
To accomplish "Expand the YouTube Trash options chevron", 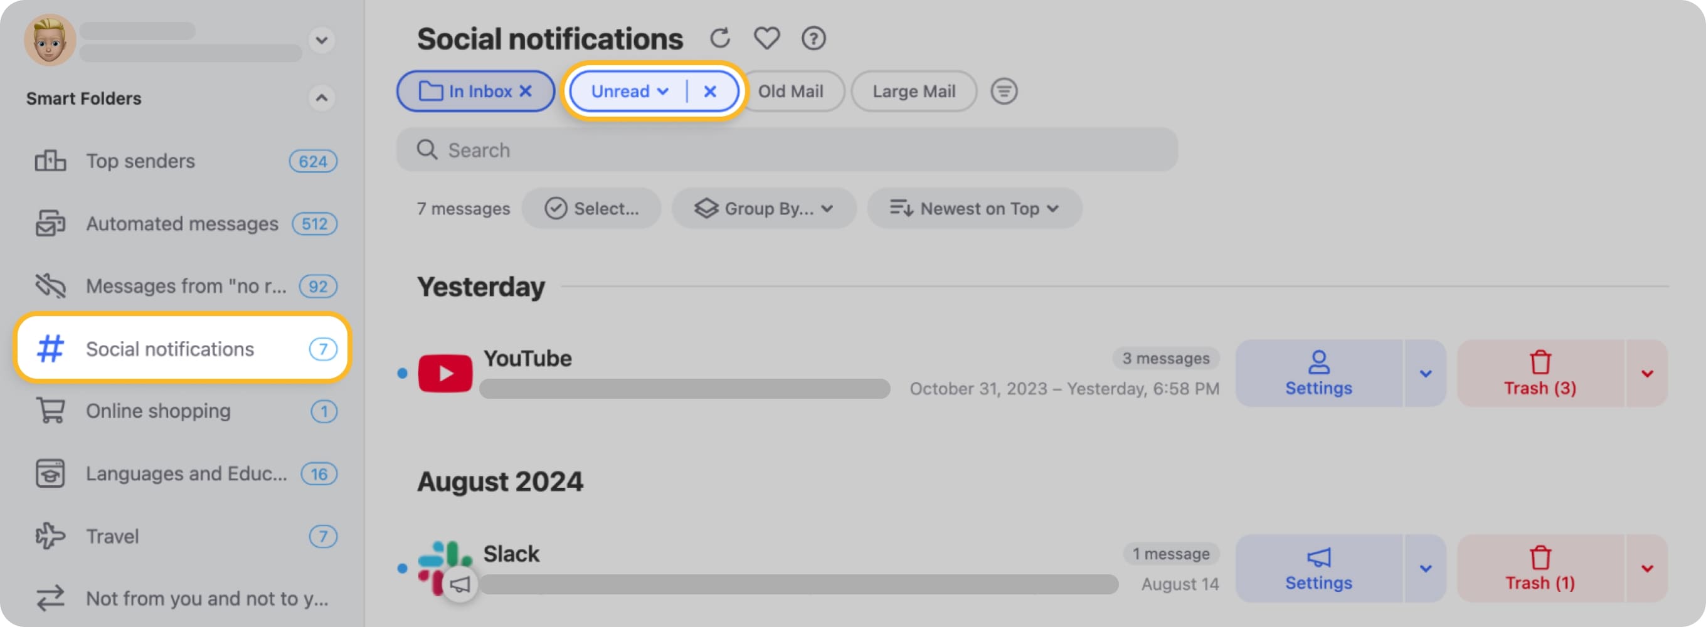I will tap(1648, 373).
